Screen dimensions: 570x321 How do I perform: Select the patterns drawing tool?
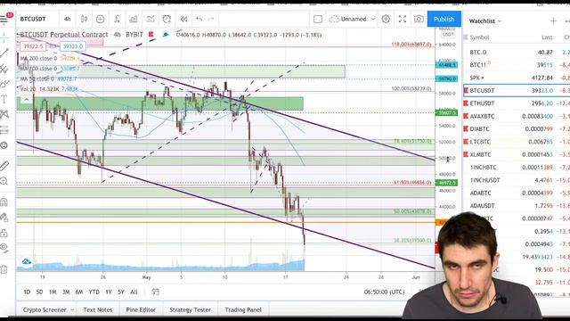(x=4, y=114)
